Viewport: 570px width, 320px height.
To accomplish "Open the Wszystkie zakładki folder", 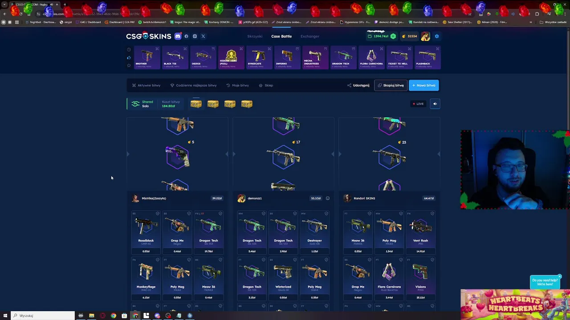I will (x=554, y=22).
